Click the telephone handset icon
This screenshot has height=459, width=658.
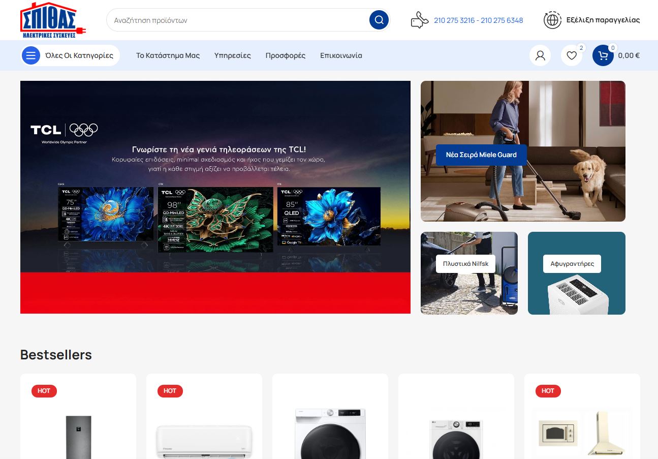pyautogui.click(x=419, y=20)
